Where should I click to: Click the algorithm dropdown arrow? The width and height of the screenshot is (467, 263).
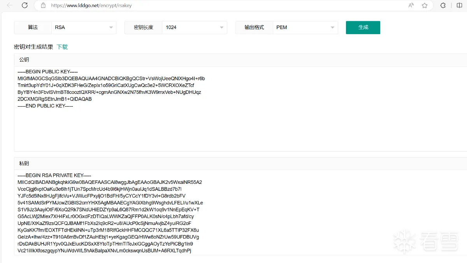click(111, 28)
